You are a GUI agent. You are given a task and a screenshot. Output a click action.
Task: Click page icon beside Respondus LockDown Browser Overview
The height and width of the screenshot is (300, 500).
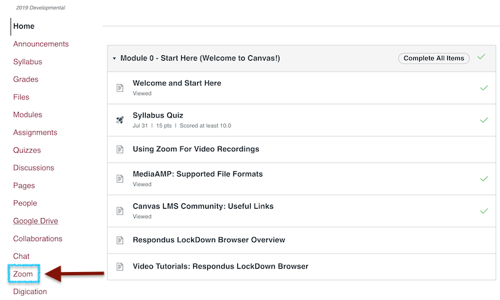pyautogui.click(x=120, y=240)
